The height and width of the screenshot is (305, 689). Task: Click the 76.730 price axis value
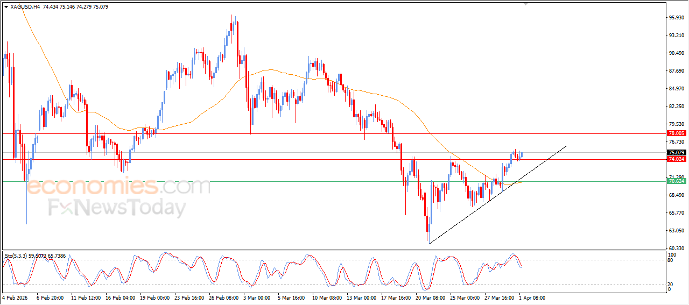(676, 142)
